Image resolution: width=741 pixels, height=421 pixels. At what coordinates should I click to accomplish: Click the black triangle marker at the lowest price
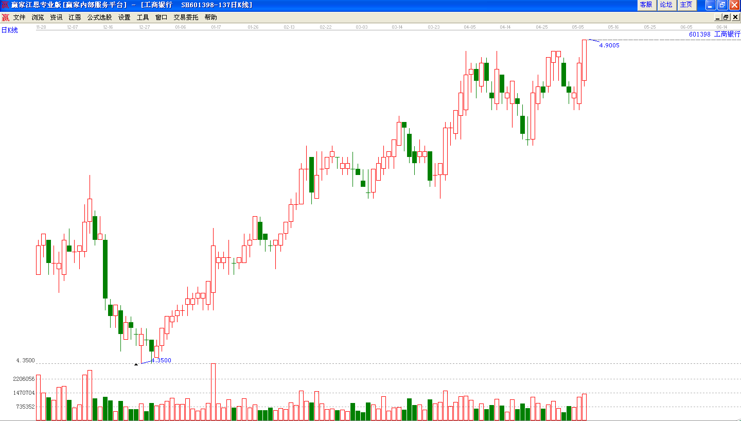click(136, 364)
